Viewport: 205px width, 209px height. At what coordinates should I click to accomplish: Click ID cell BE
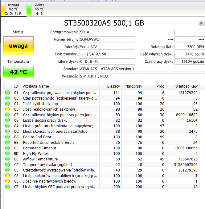tap(16, 159)
